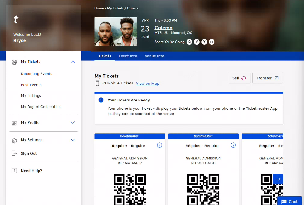This screenshot has width=304, height=205.
Task: Expand the My Profile section chevron
Action: click(x=73, y=123)
